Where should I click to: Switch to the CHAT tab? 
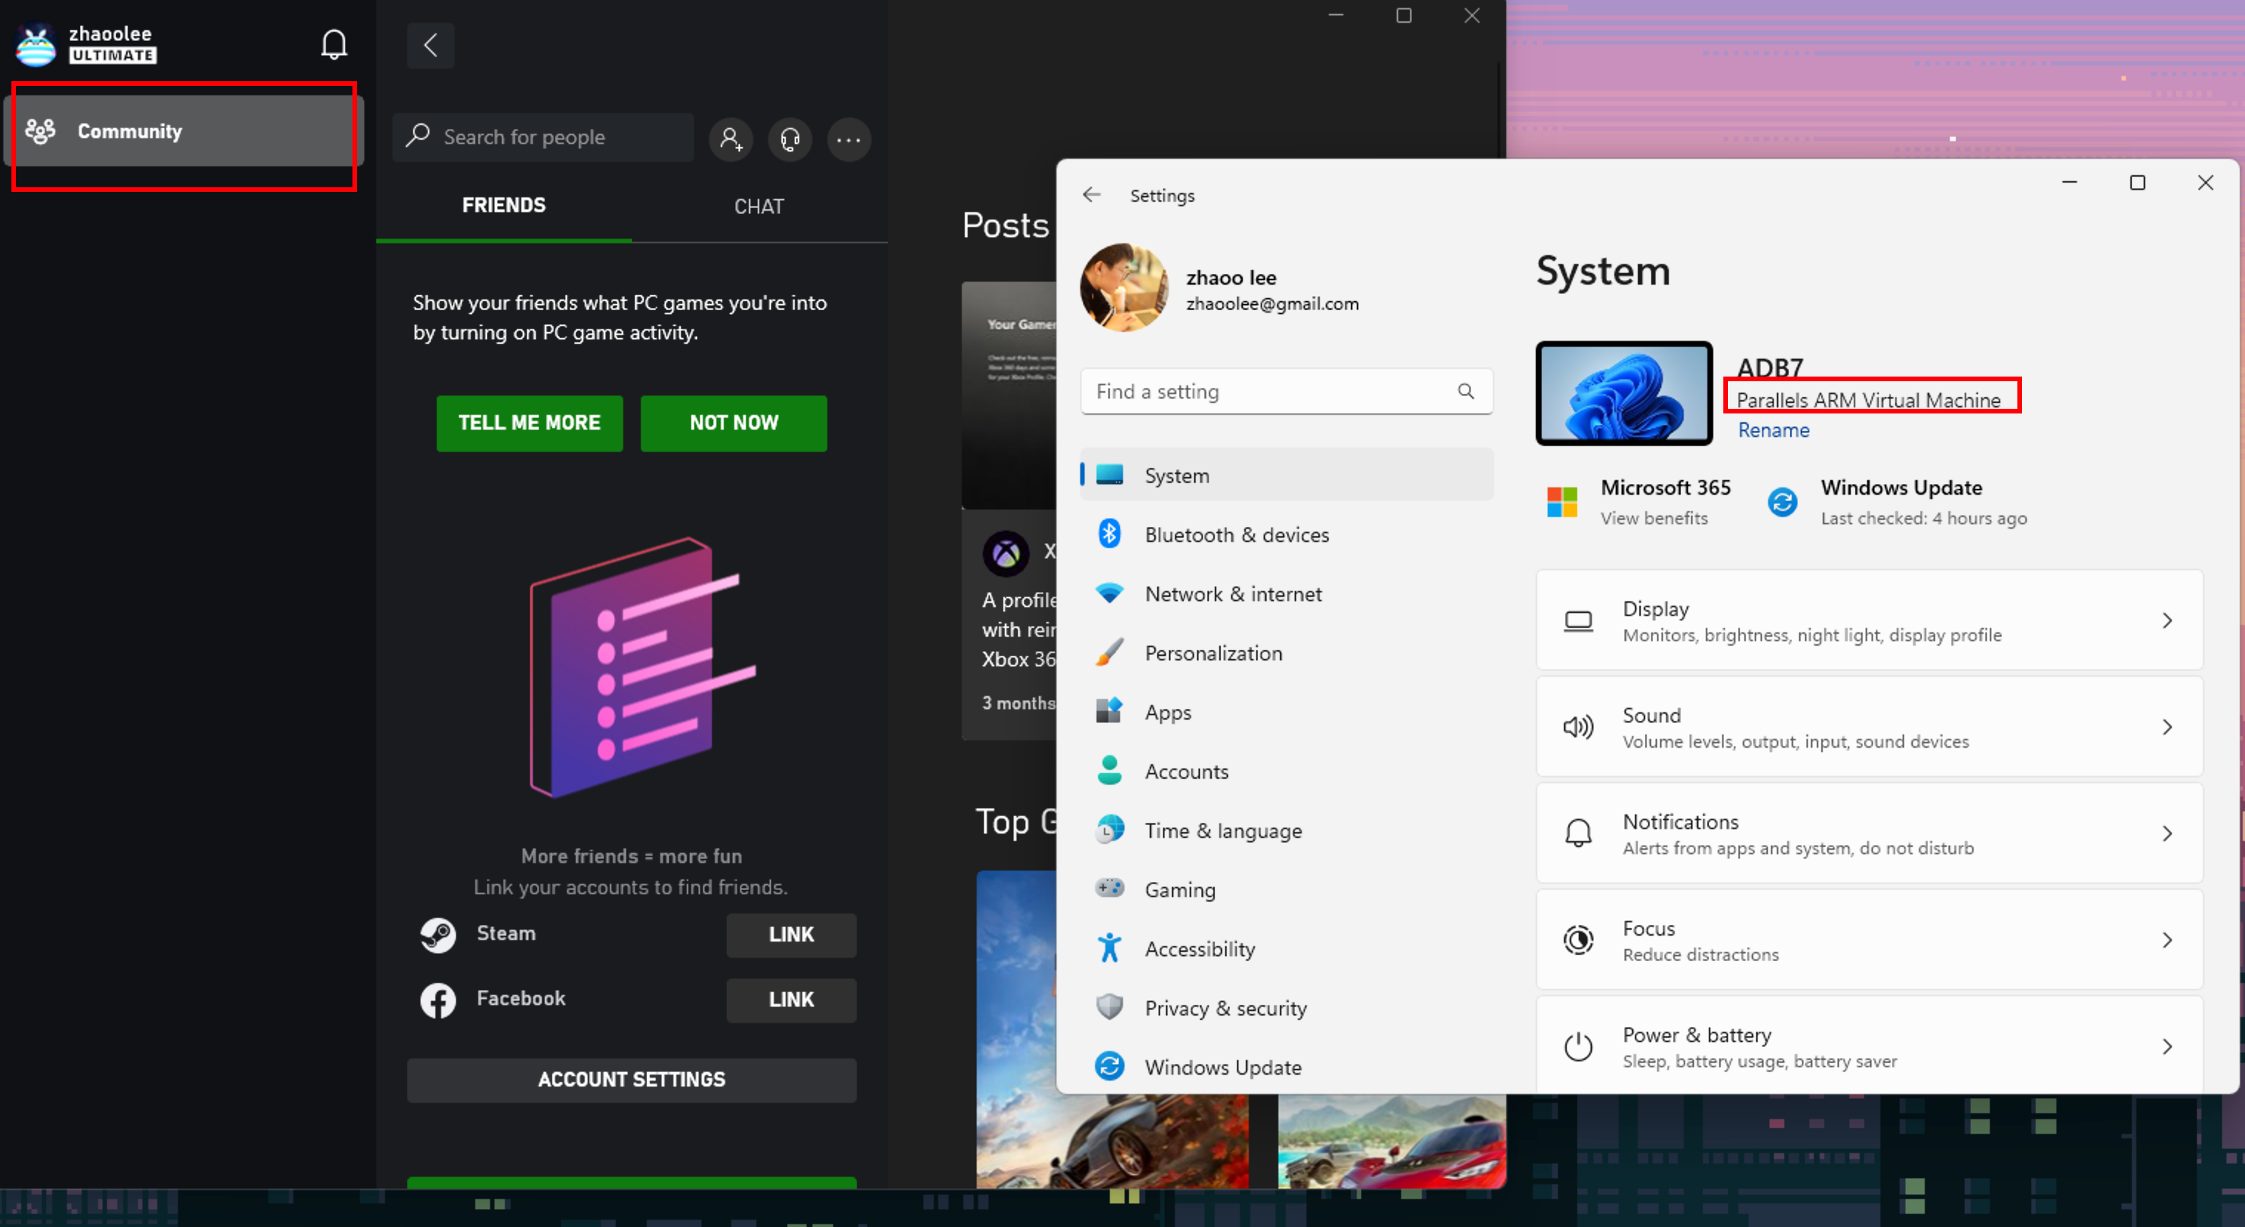pos(759,205)
